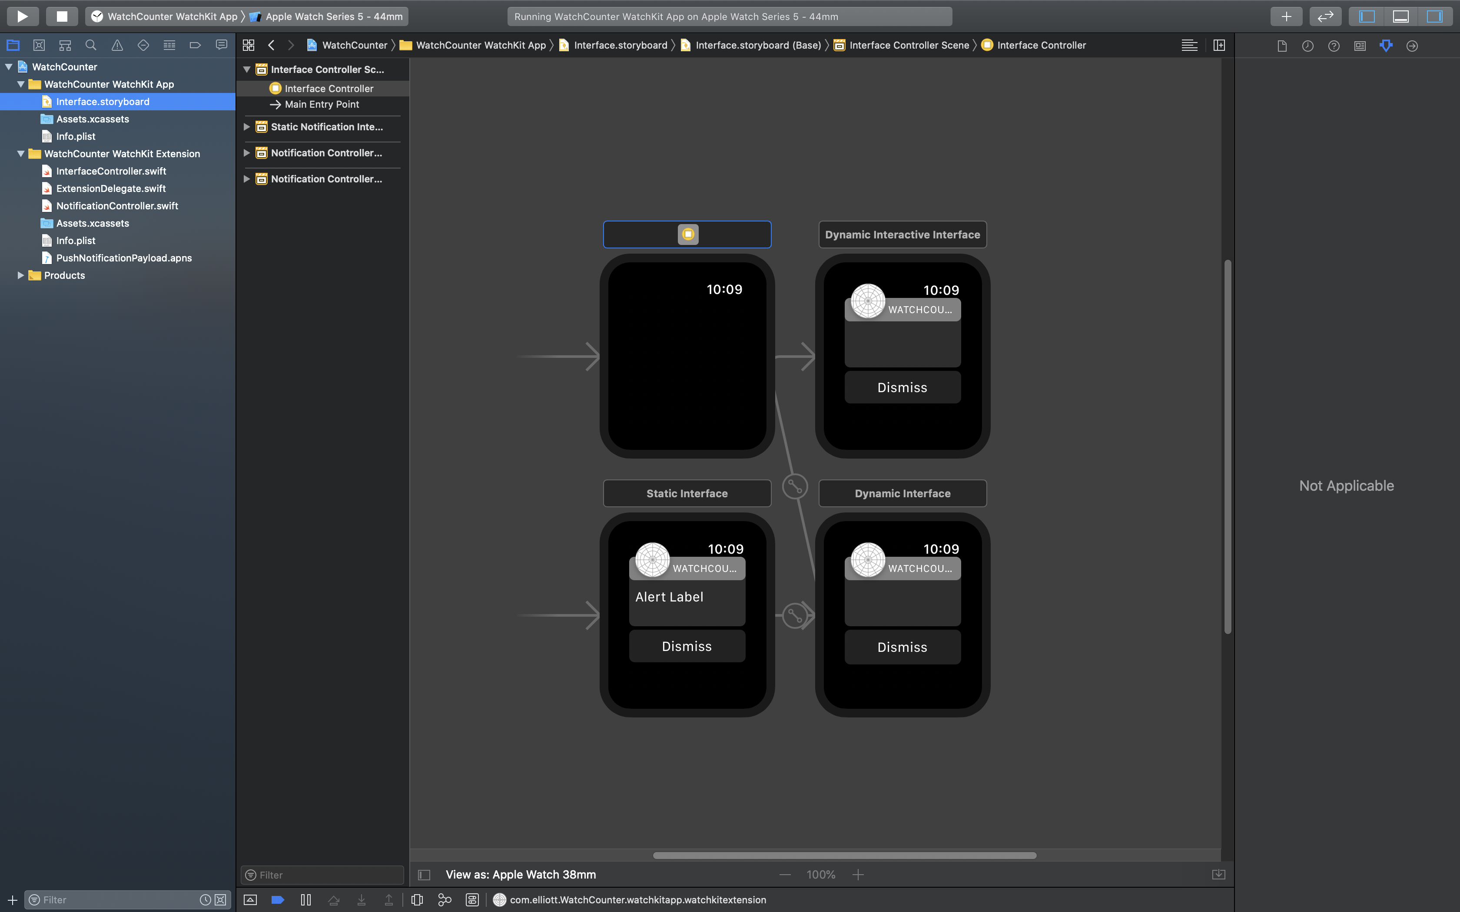
Task: Toggle the debug area visibility
Action: pos(1400,17)
